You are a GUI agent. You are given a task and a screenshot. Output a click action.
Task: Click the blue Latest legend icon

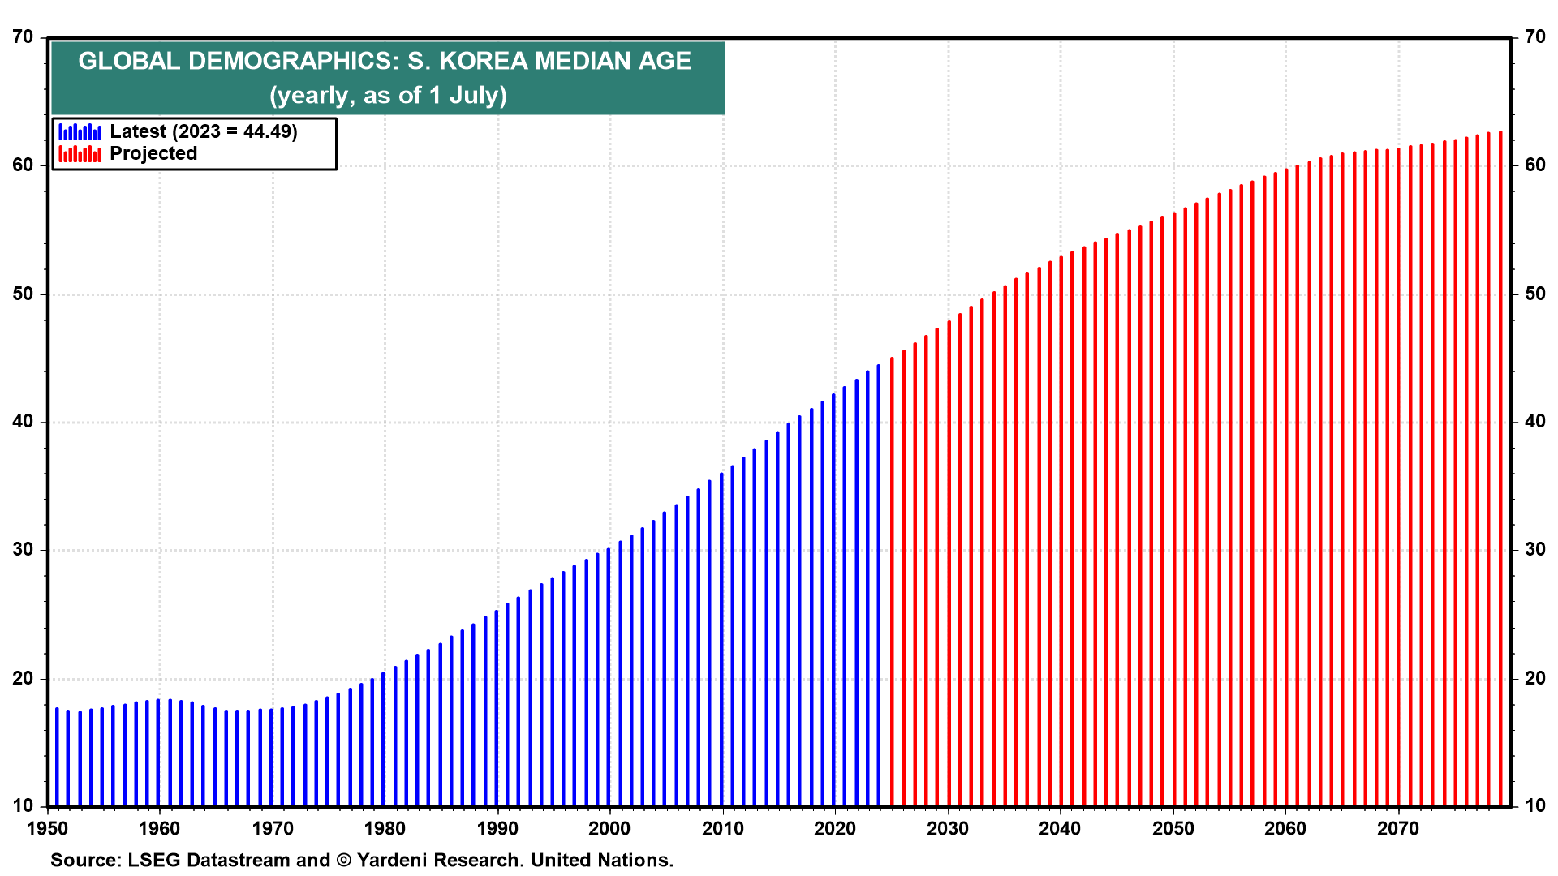[80, 131]
